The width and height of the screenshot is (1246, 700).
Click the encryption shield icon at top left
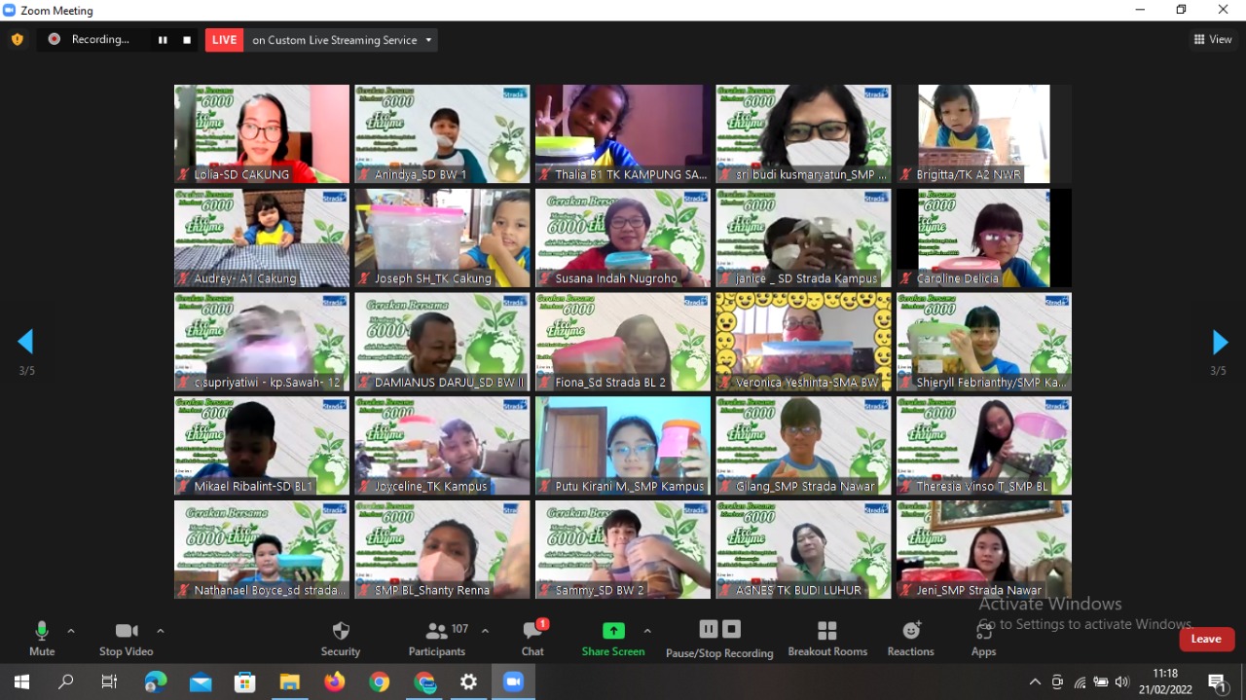[17, 40]
